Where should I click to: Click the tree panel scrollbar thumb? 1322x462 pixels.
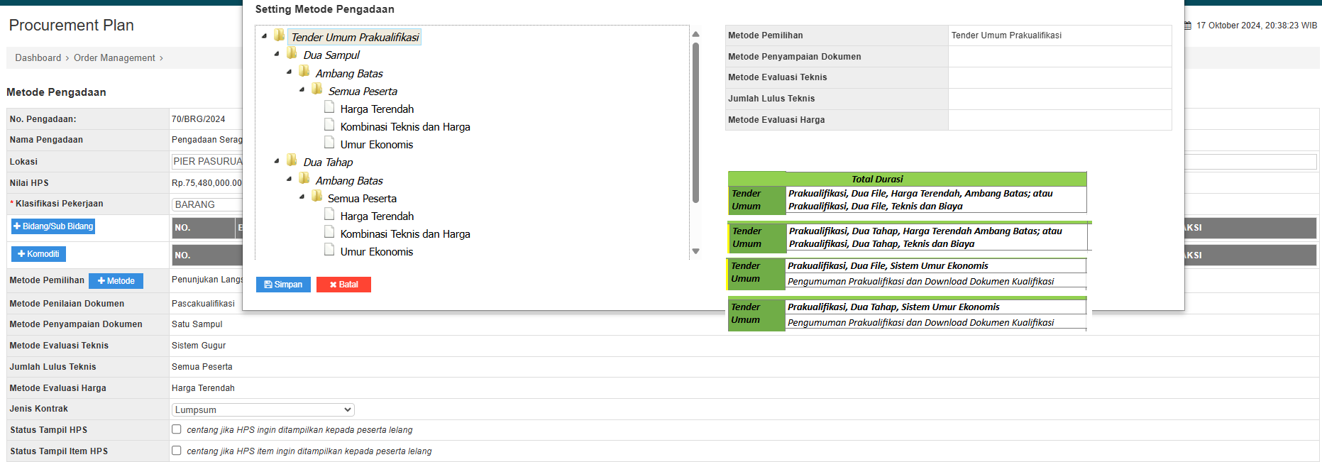click(x=695, y=123)
